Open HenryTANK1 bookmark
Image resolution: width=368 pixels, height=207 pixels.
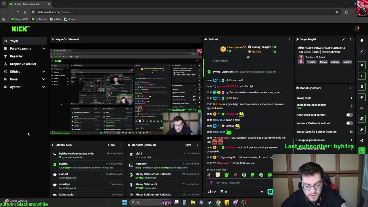20,19
